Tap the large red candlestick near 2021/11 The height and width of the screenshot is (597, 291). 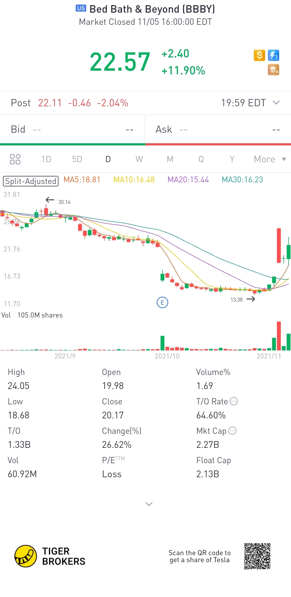[x=279, y=245]
